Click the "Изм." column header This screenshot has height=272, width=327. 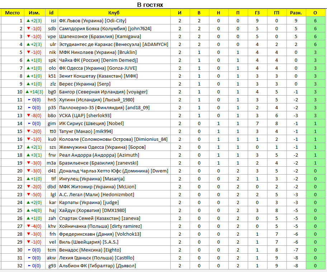click(x=35, y=13)
